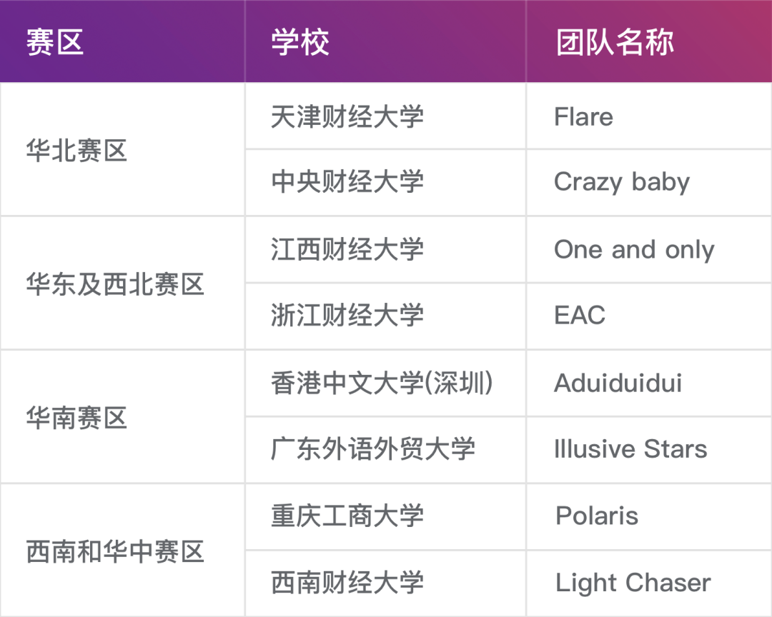772x617 pixels.
Task: Click the 团队名称 column header
Action: pyautogui.click(x=649, y=41)
